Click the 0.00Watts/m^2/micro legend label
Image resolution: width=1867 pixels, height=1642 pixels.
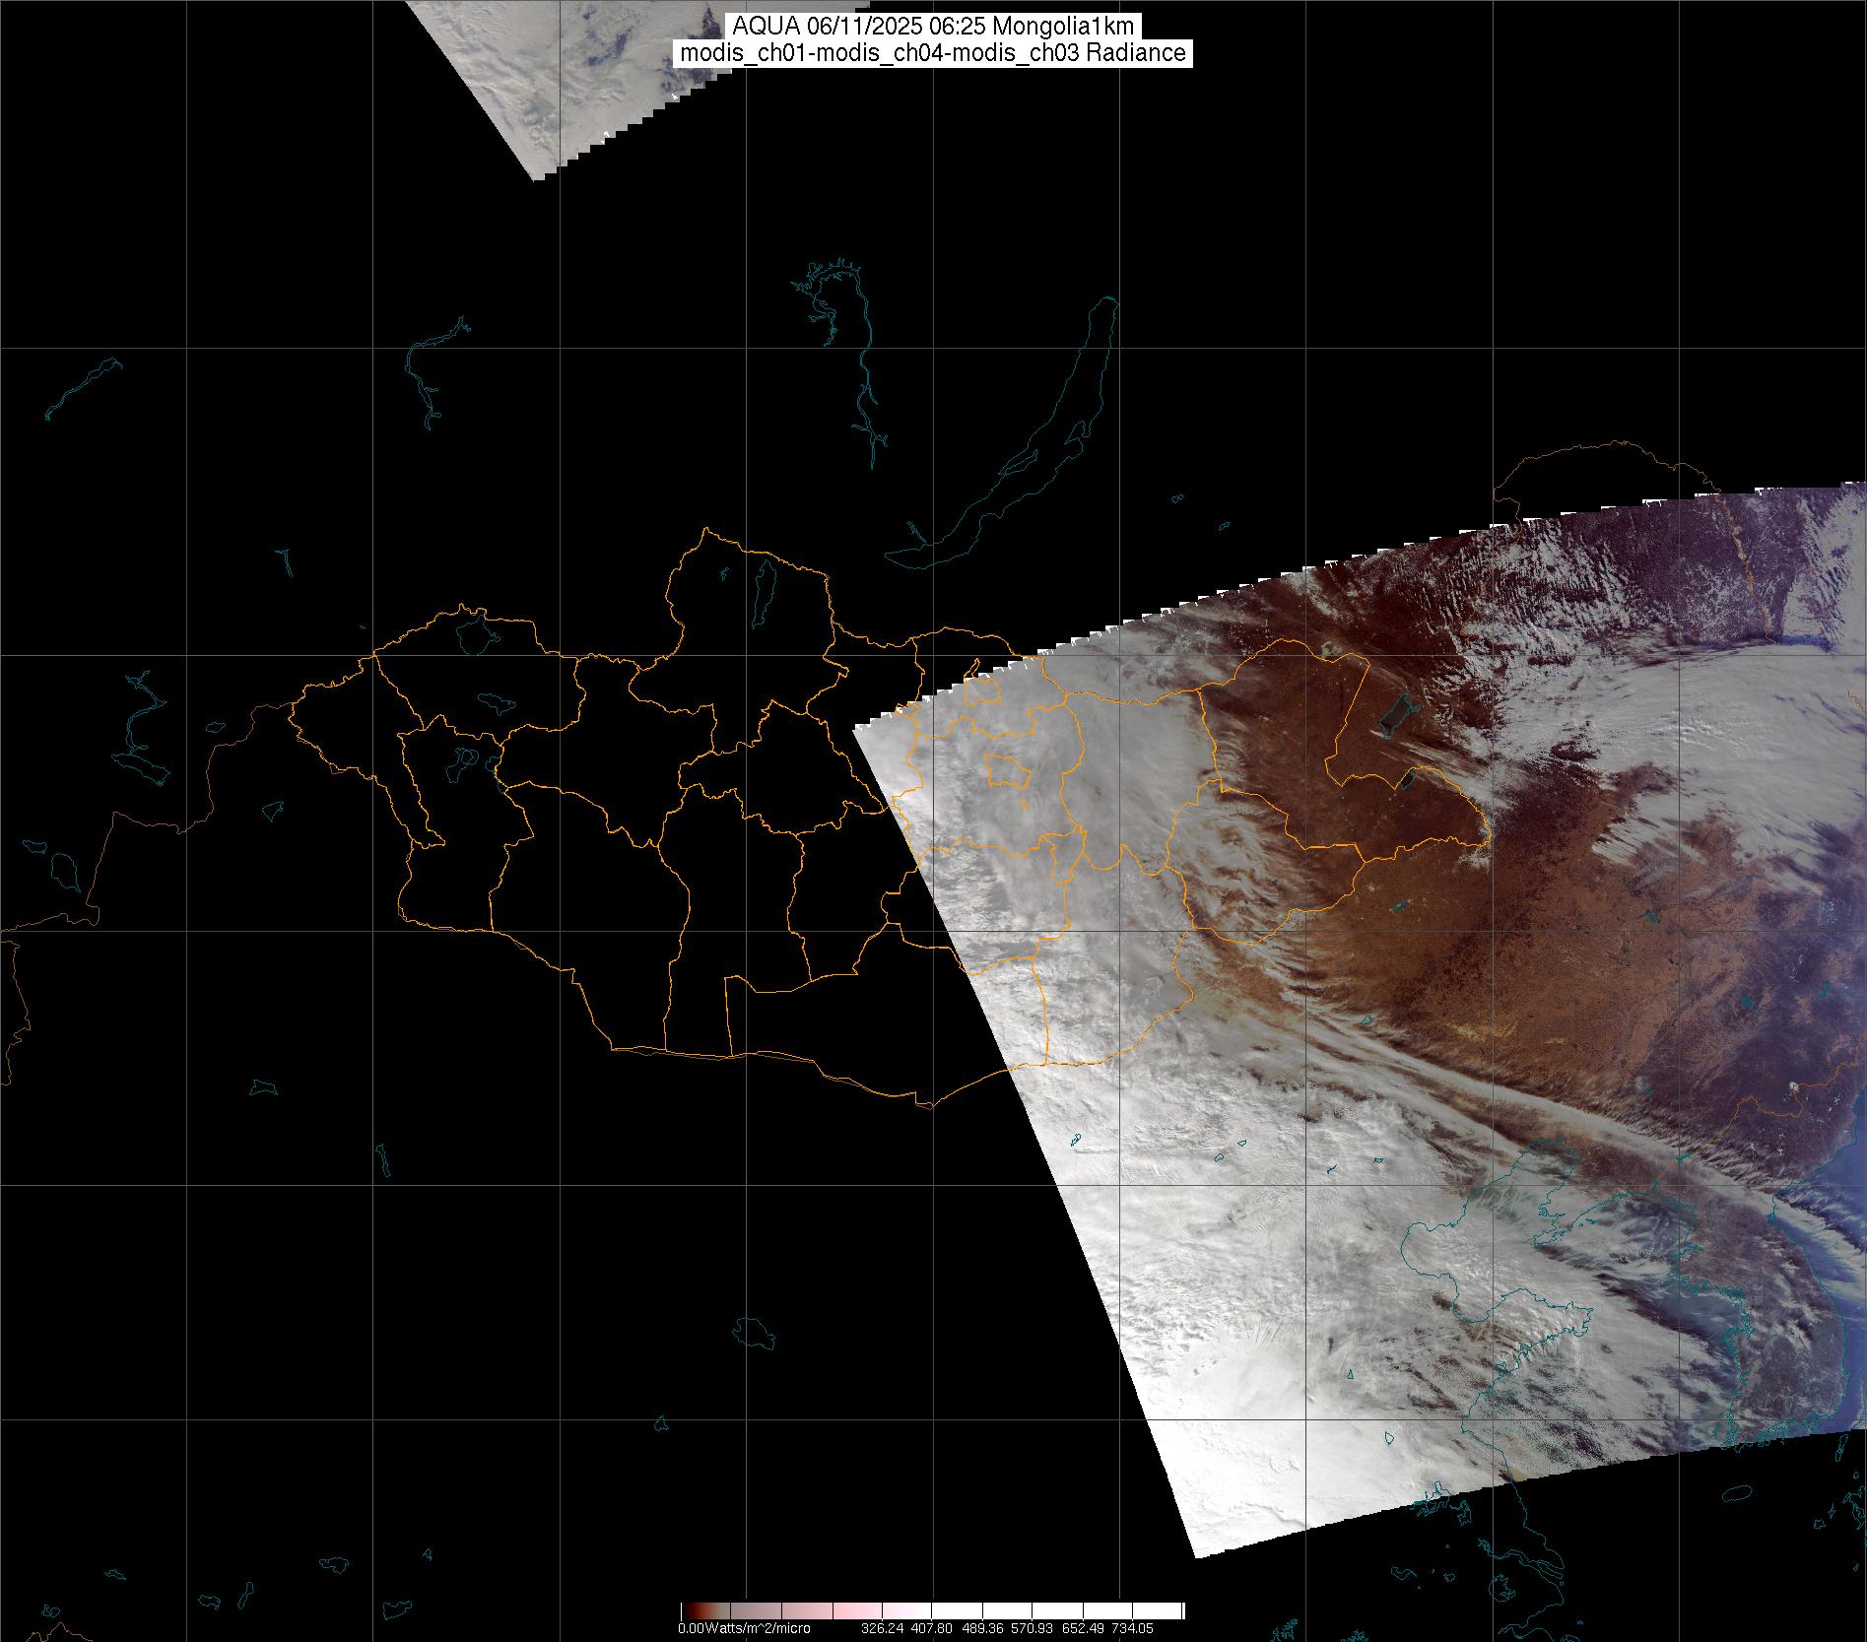[744, 1629]
